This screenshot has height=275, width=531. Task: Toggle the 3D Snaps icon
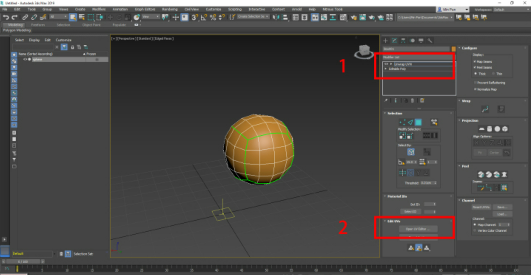[195, 17]
